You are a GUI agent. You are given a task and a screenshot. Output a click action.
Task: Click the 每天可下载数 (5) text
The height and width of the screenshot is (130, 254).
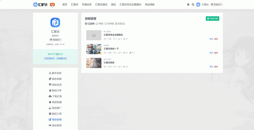(55, 54)
